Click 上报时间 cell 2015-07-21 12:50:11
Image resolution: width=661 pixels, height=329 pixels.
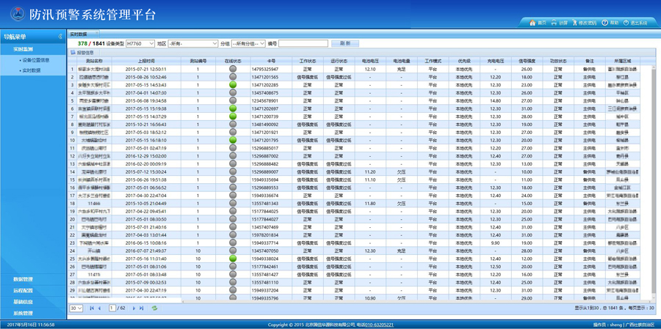point(146,69)
